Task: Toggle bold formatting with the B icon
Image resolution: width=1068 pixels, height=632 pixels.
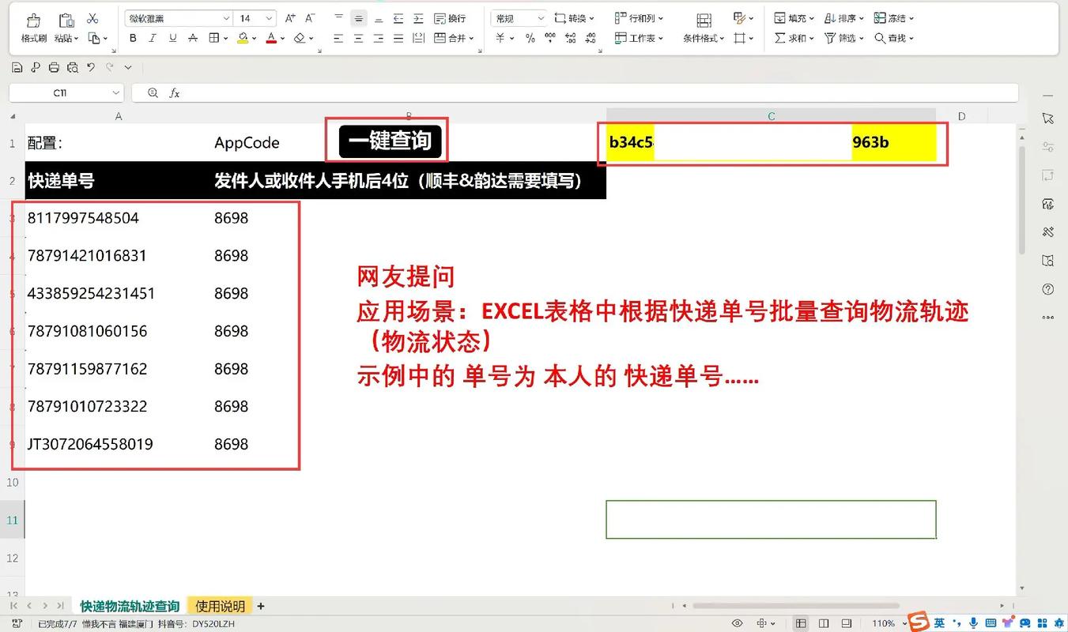Action: [133, 37]
